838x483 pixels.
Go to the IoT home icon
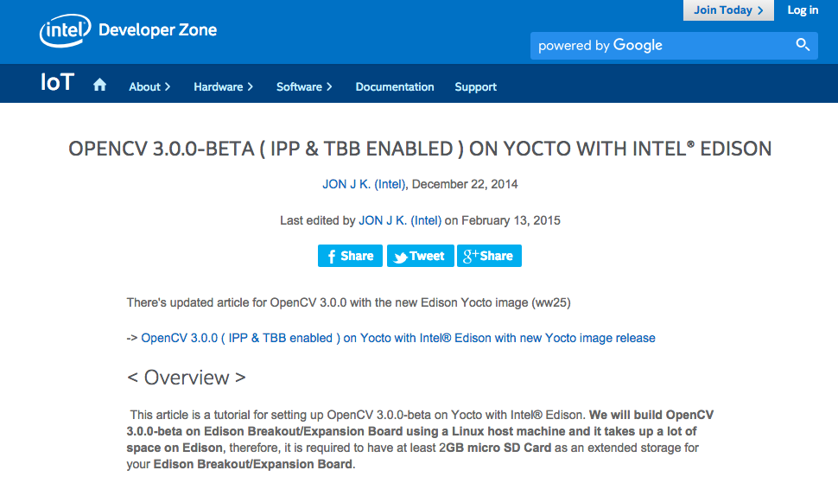click(x=100, y=86)
